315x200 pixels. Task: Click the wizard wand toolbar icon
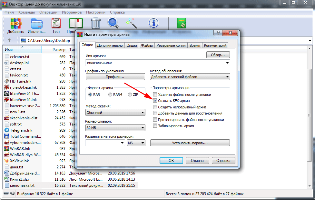[132, 23]
